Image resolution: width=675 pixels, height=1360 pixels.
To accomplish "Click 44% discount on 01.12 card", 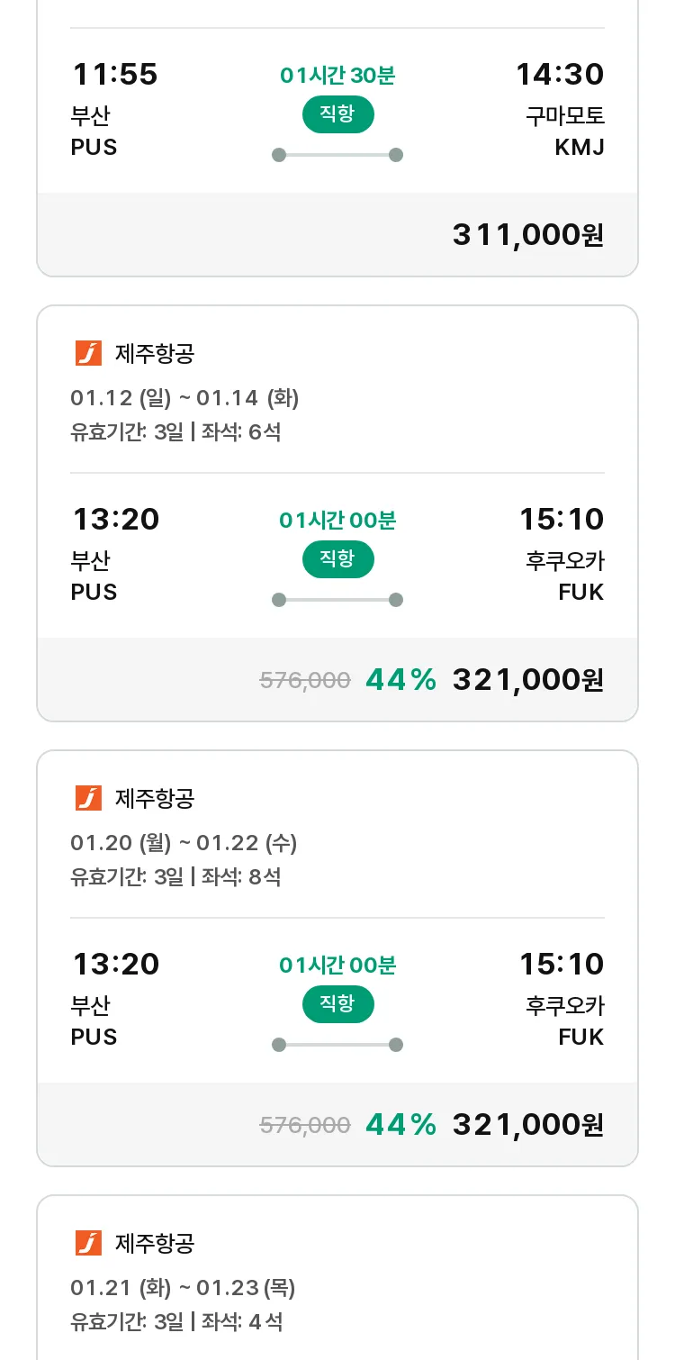I will click(400, 680).
